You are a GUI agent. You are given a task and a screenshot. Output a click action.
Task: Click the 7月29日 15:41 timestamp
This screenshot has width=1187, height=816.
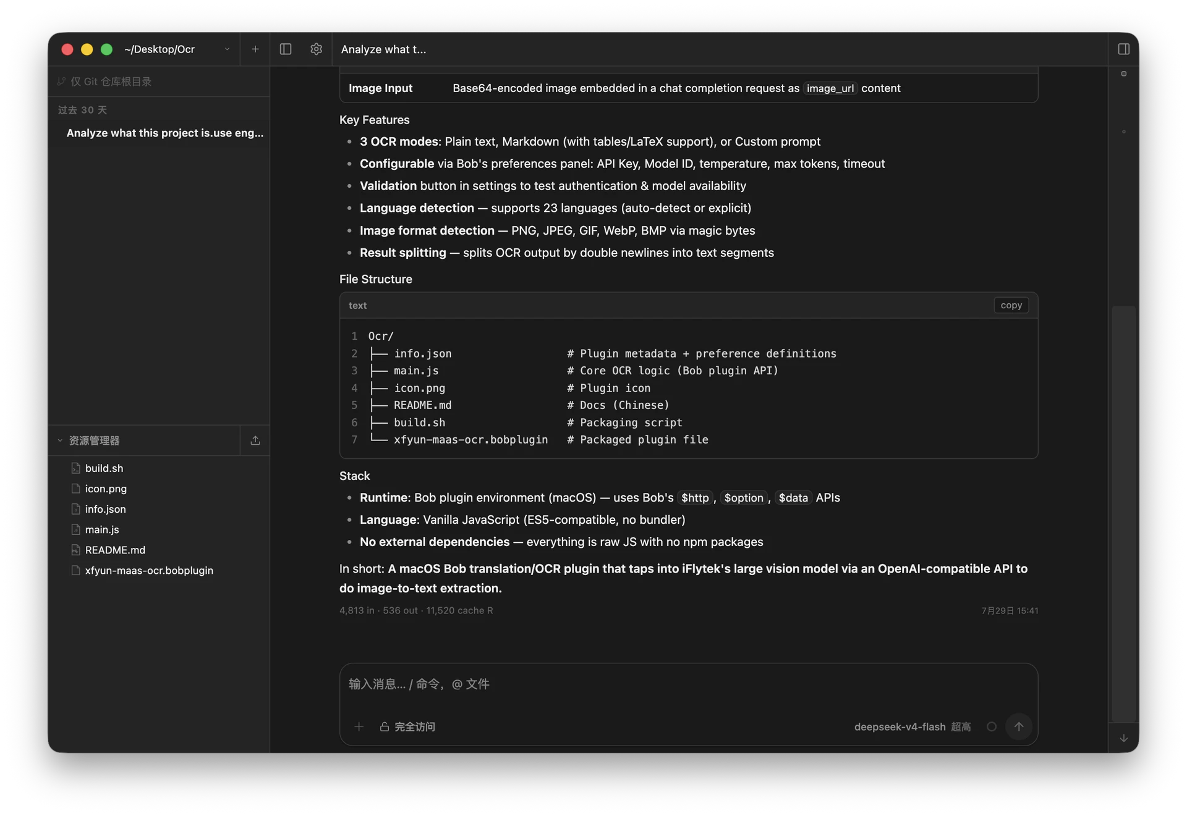tap(1010, 610)
